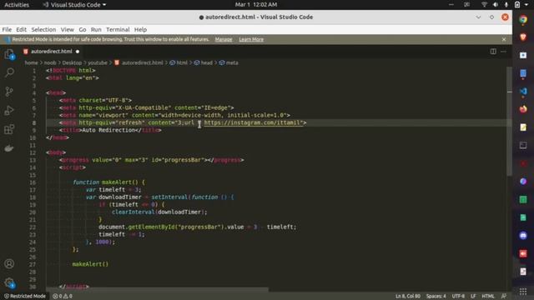
Task: Open the 'home' breadcrumb dropdown
Action: pyautogui.click(x=31, y=63)
